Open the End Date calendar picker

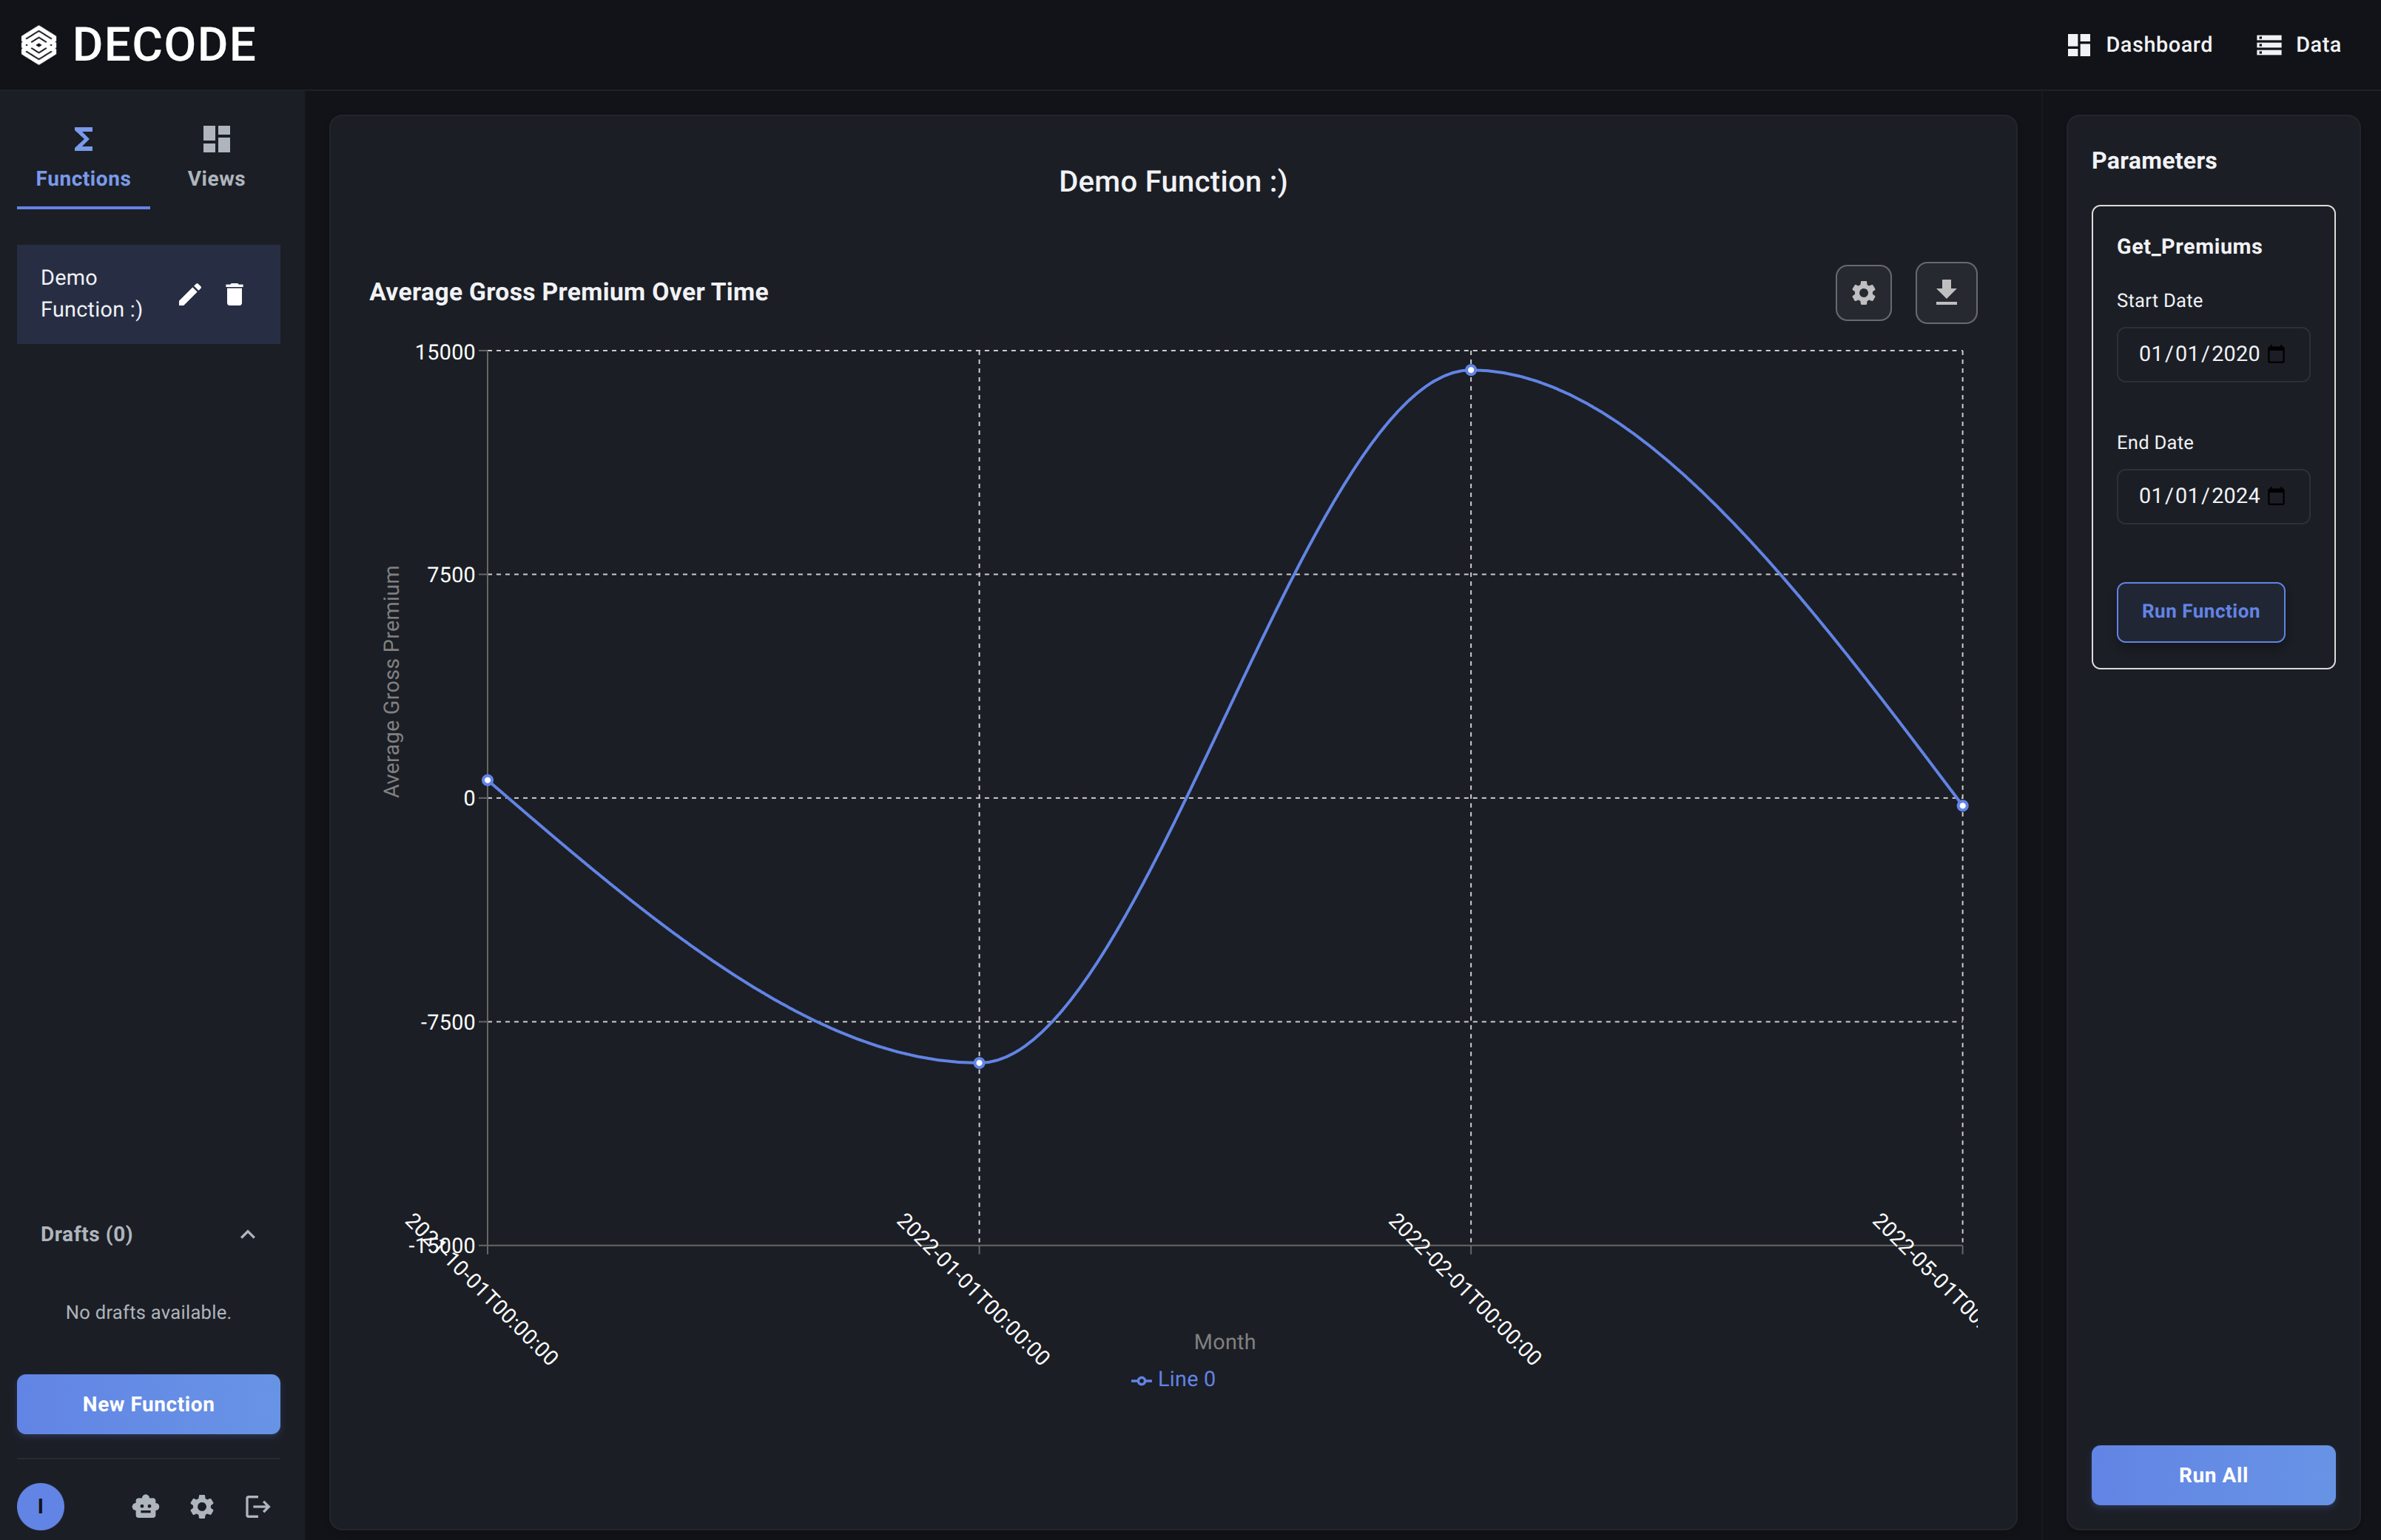2277,496
